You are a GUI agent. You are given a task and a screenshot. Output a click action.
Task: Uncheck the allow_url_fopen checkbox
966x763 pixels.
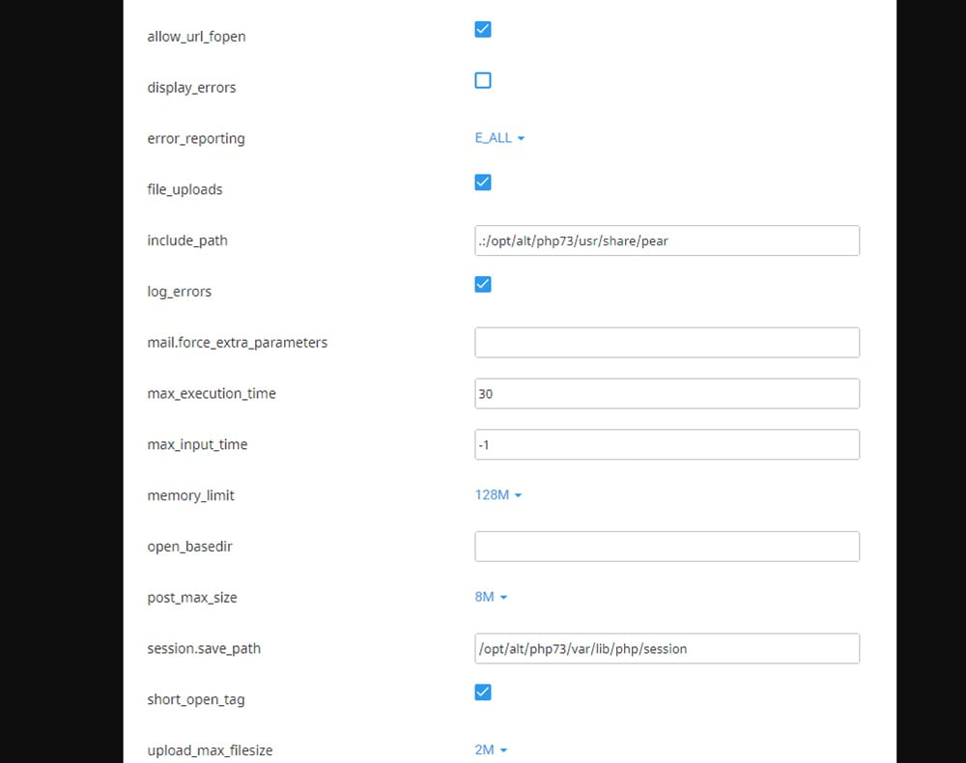483,29
